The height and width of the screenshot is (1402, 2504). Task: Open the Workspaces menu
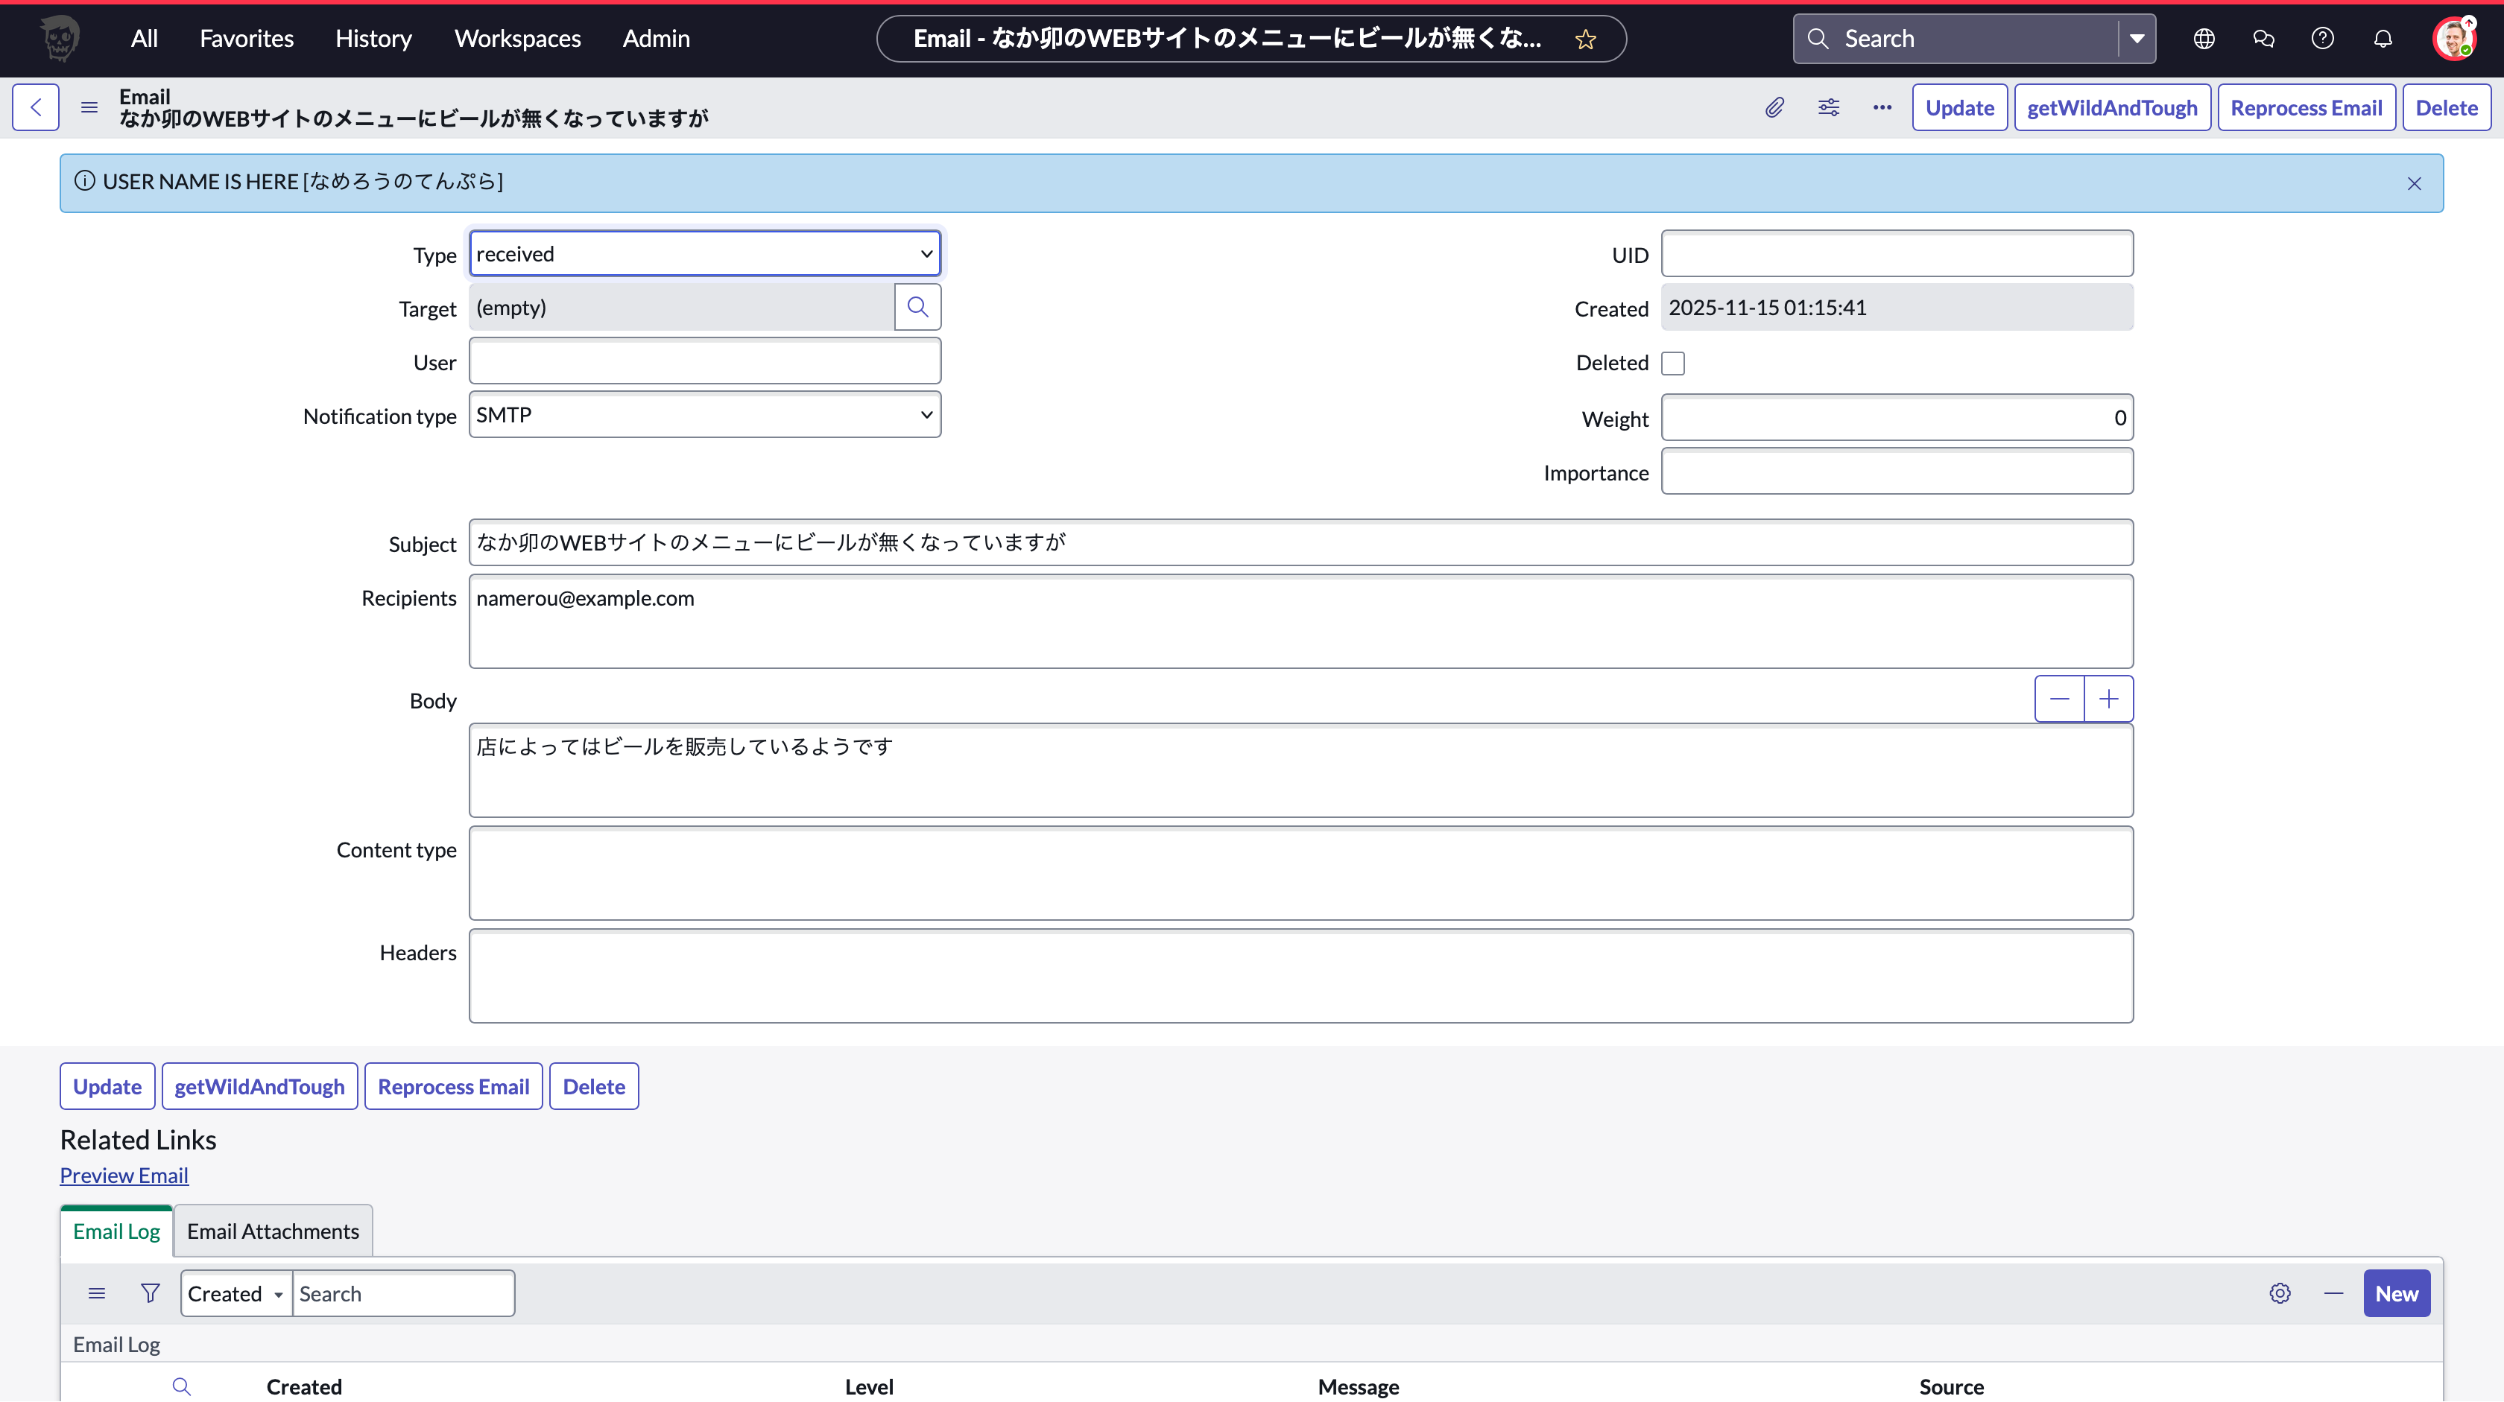coord(517,39)
